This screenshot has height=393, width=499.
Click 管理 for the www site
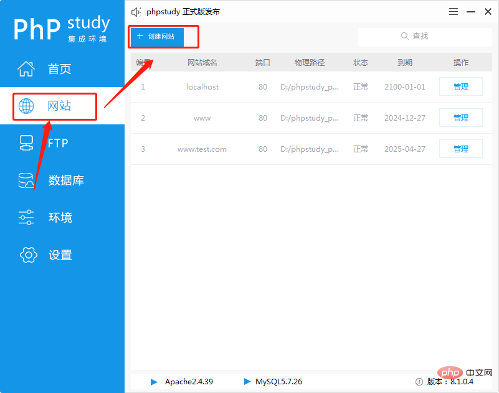tap(461, 118)
